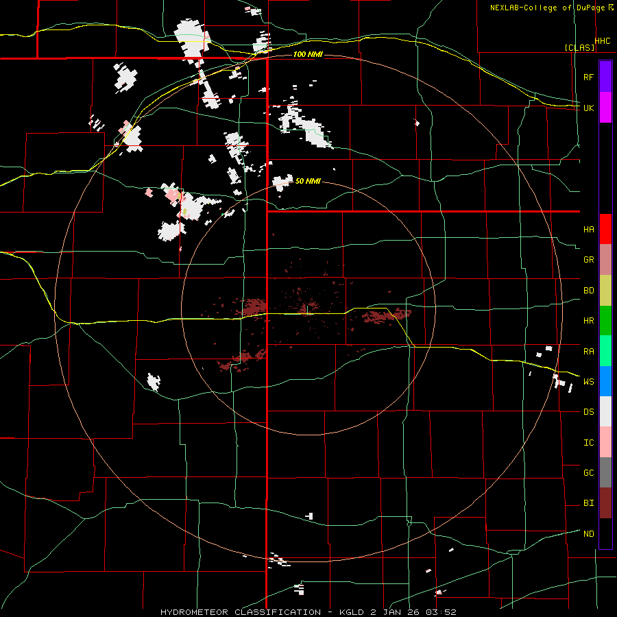Viewport: 617px width, 617px height.
Task: Click the RA legend label
Action: coord(588,352)
